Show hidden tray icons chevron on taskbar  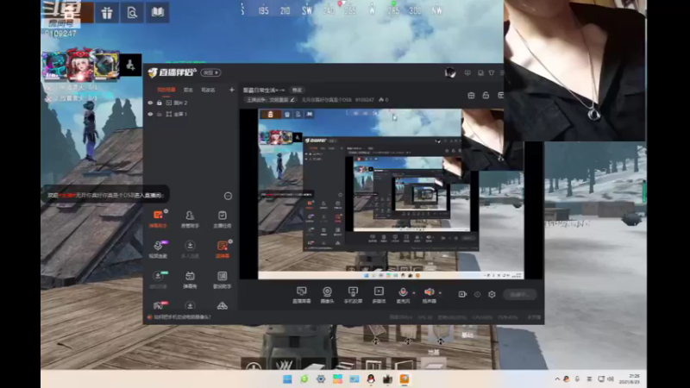pyautogui.click(x=557, y=379)
